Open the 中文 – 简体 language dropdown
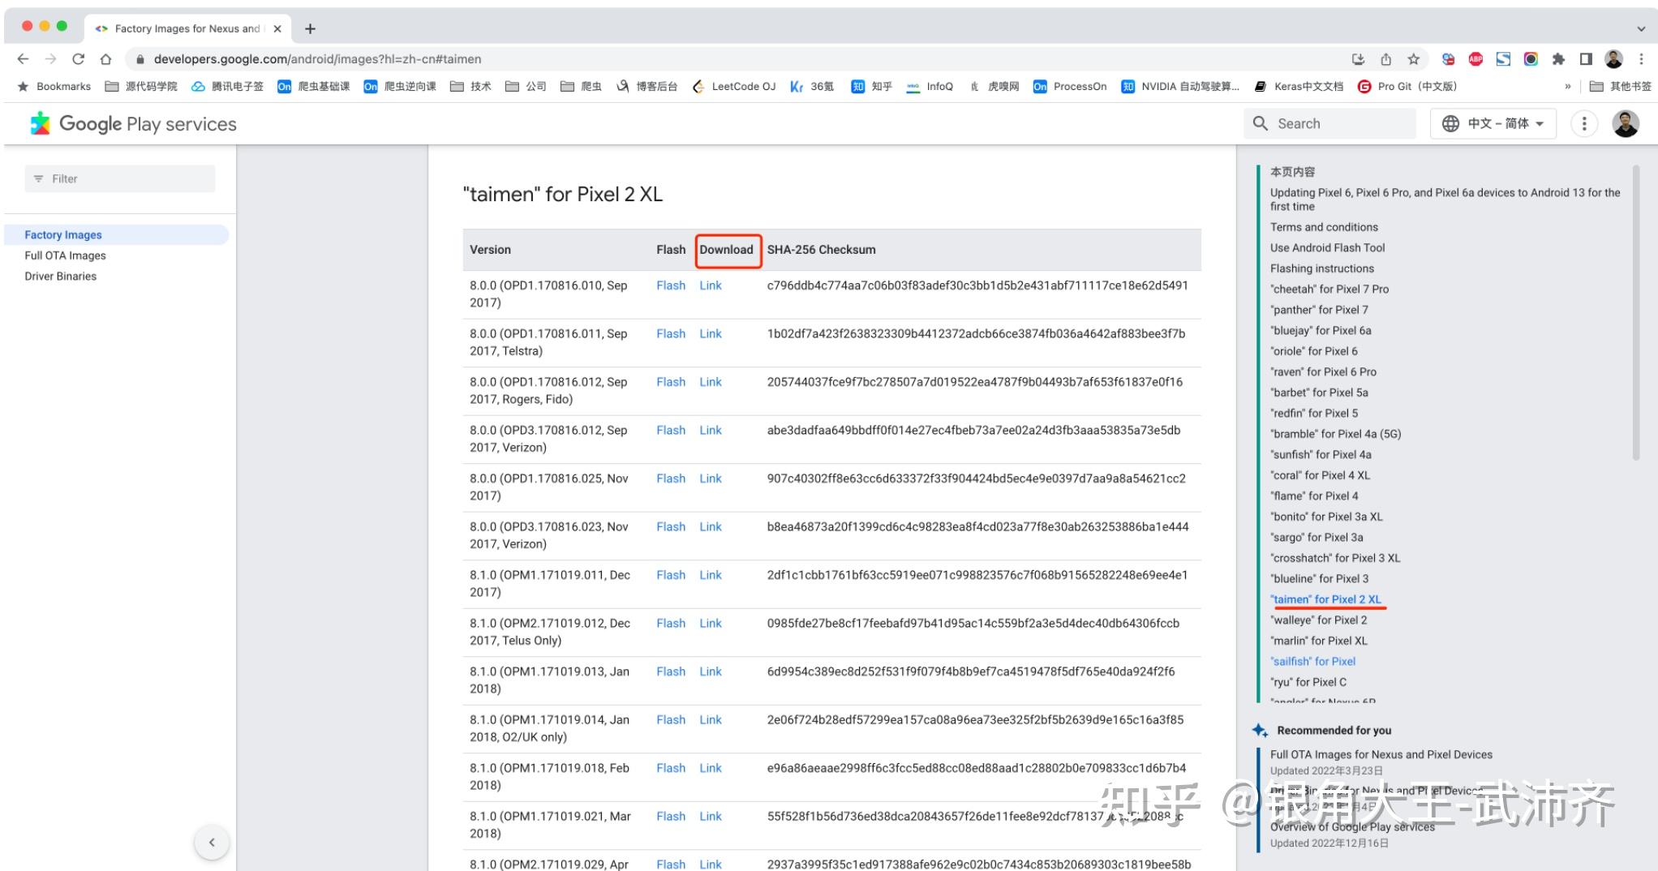The height and width of the screenshot is (871, 1658). (x=1493, y=123)
